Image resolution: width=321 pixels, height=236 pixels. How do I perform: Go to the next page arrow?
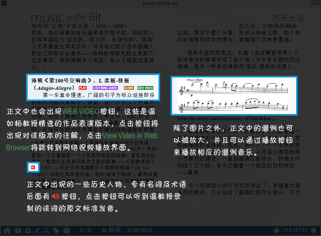tap(314, 230)
